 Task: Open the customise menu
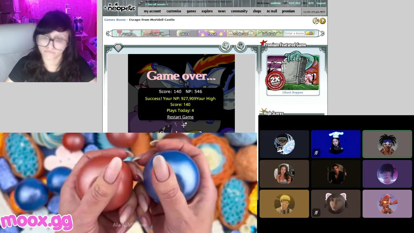coord(174,11)
